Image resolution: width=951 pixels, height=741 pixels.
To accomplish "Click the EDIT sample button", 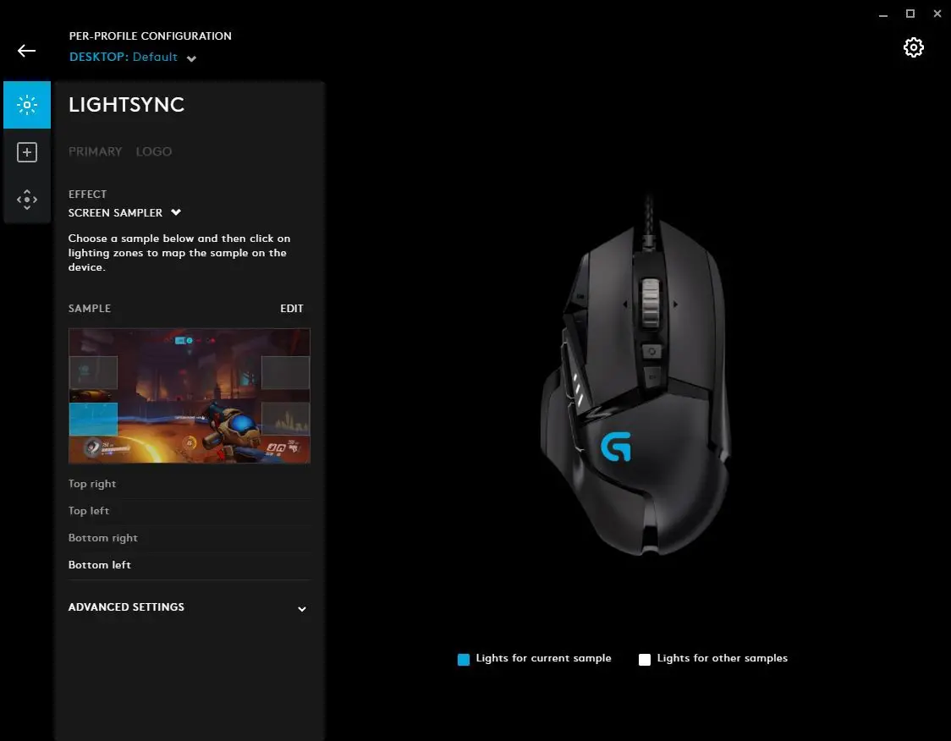I will [x=292, y=309].
